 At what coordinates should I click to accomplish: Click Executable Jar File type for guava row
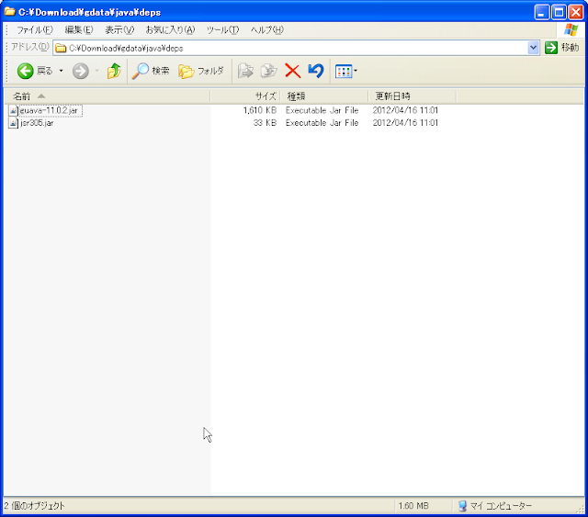322,110
